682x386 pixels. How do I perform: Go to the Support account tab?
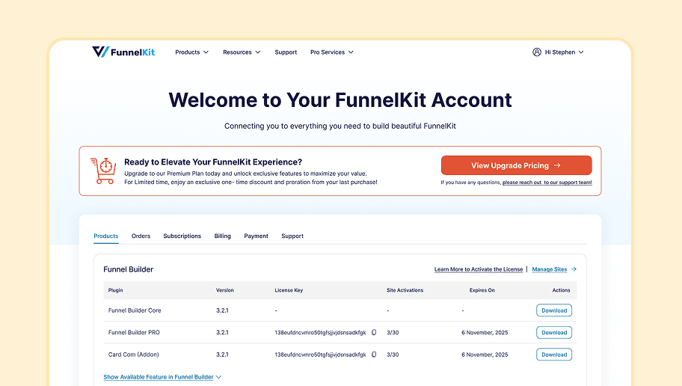point(292,236)
